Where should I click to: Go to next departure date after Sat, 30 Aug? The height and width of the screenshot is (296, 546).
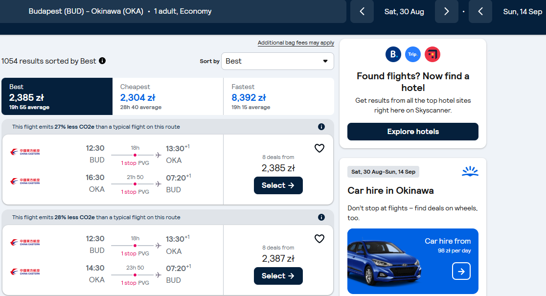coord(446,11)
